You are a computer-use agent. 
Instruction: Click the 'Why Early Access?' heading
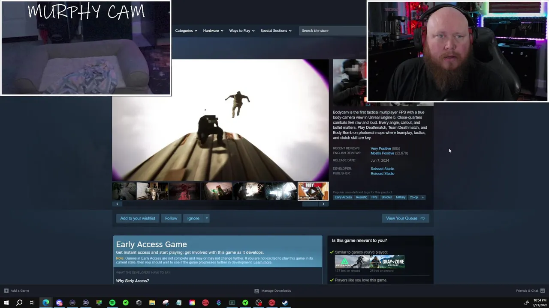click(x=133, y=281)
